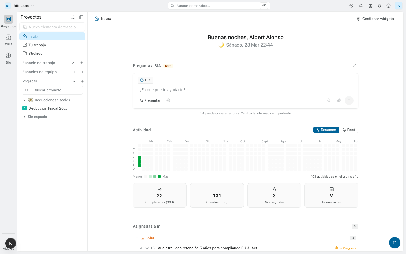This screenshot has width=406, height=254.
Task: Click the microphone voice input icon
Action: coord(329,100)
